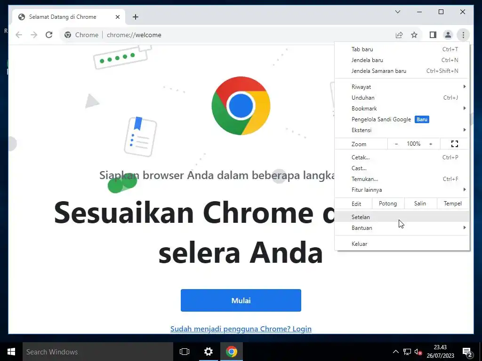
Task: Open a new tab with the plus icon
Action: tap(135, 17)
